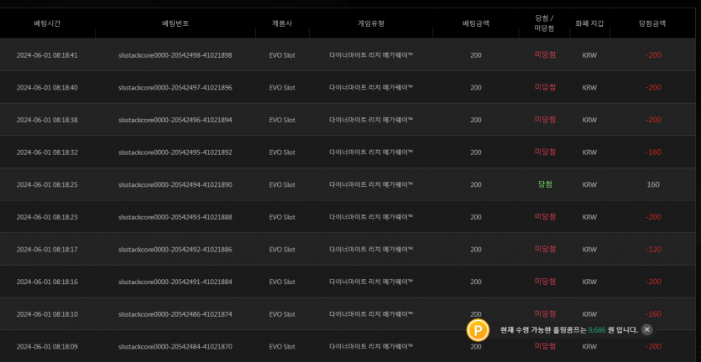Click bet number slsstackcore0000-20542495-41021892
The width and height of the screenshot is (701, 362).
point(175,153)
